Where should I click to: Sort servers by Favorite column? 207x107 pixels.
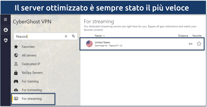coord(197,36)
